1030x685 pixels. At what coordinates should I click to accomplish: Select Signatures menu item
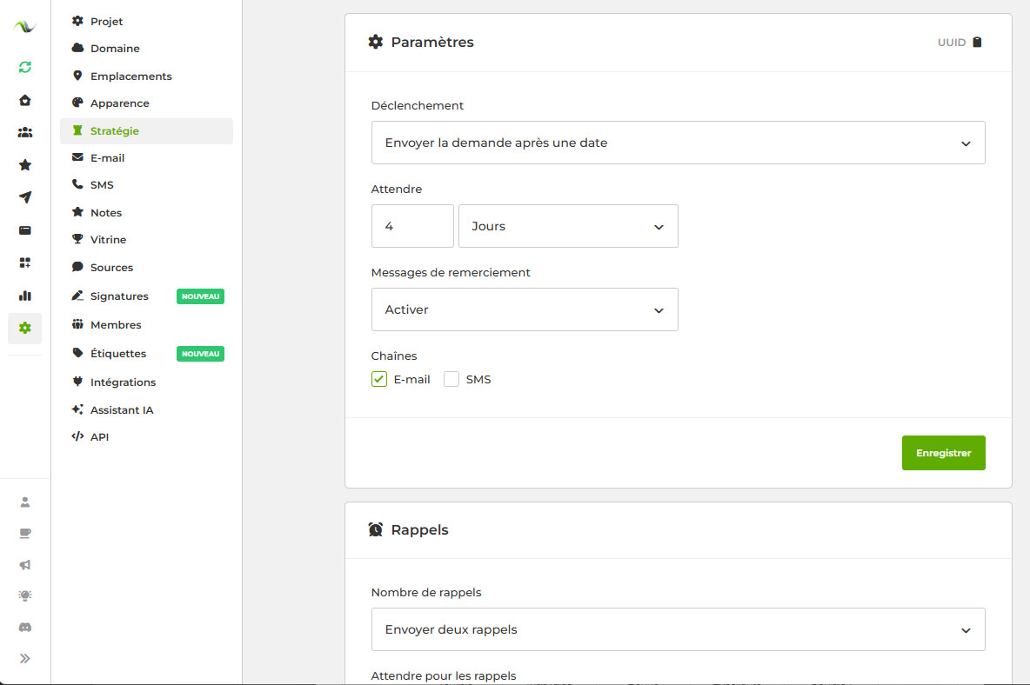coord(119,296)
